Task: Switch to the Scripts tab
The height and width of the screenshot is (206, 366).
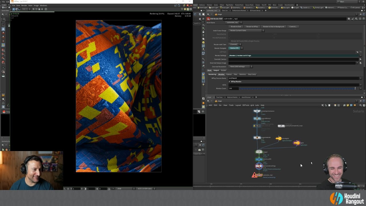Action: 223,70
